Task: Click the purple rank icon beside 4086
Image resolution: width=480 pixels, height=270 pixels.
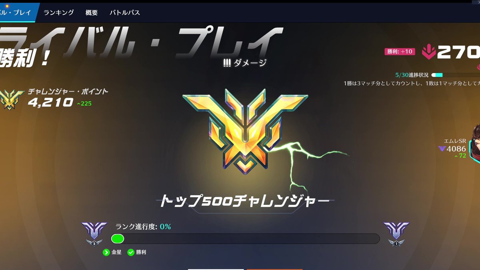Action: click(442, 148)
